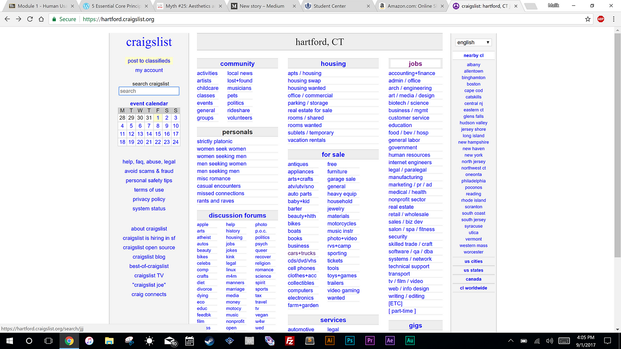621x349 pixels.
Task: Open the community section heading
Action: pyautogui.click(x=237, y=63)
